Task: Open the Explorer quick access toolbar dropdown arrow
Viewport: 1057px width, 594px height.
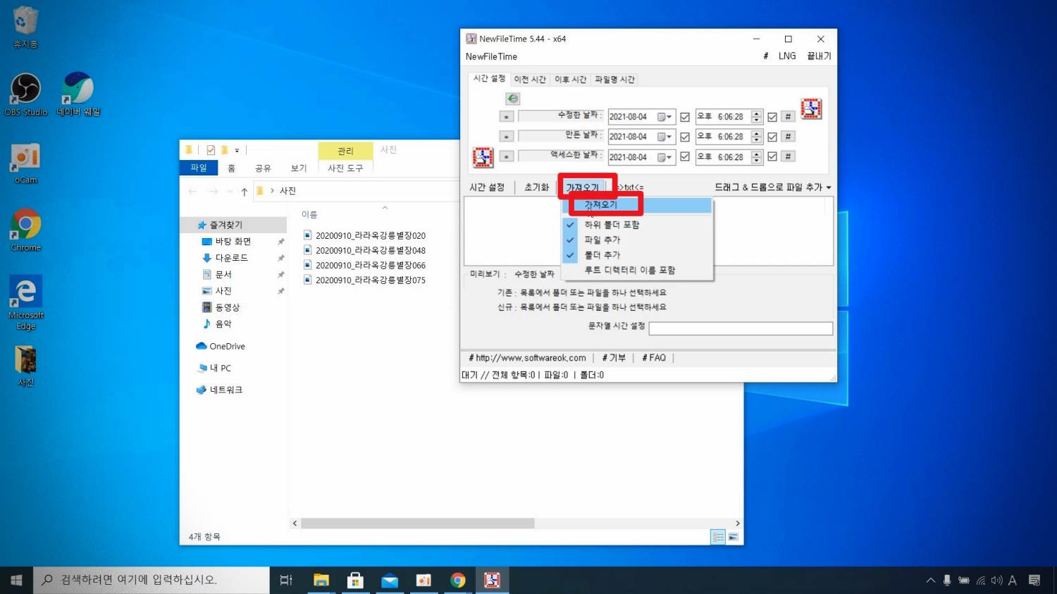Action: 237,150
